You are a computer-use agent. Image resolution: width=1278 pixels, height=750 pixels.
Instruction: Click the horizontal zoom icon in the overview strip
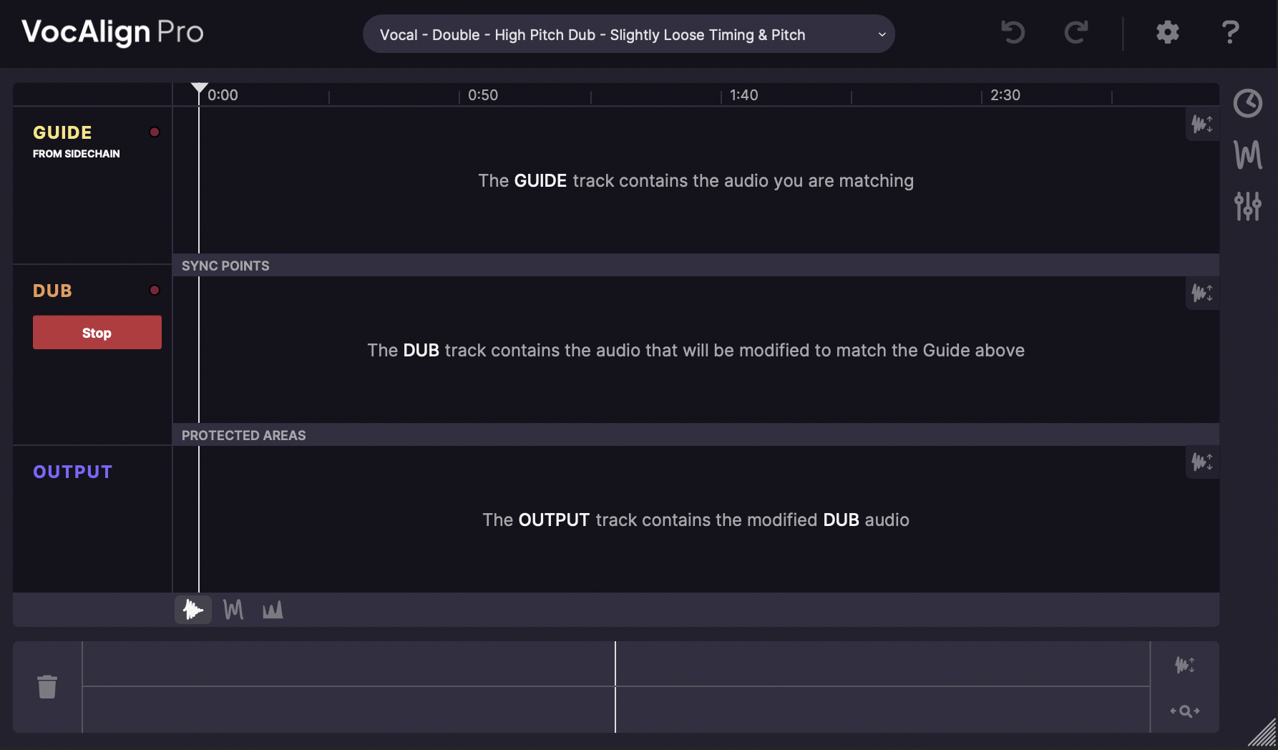click(x=1185, y=711)
